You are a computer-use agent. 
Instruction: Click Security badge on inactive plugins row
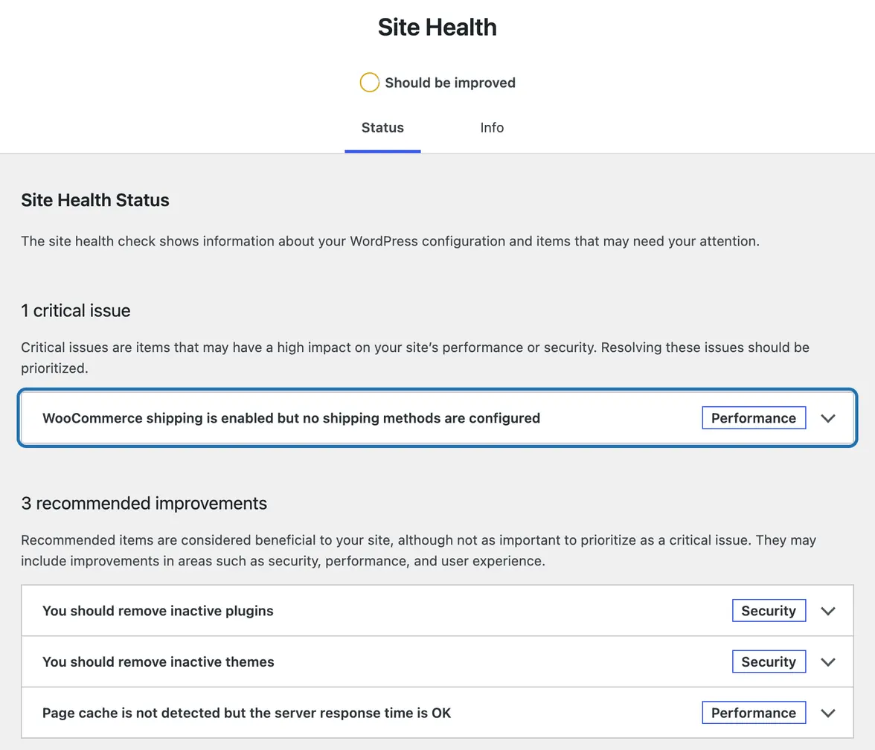tap(769, 610)
